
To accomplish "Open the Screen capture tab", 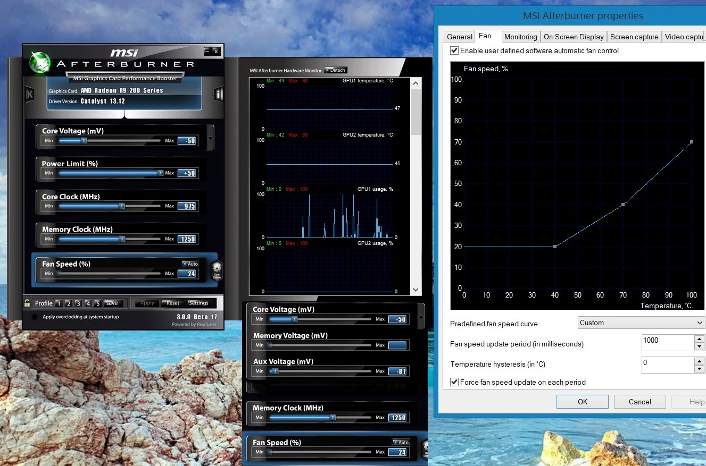I will (634, 37).
